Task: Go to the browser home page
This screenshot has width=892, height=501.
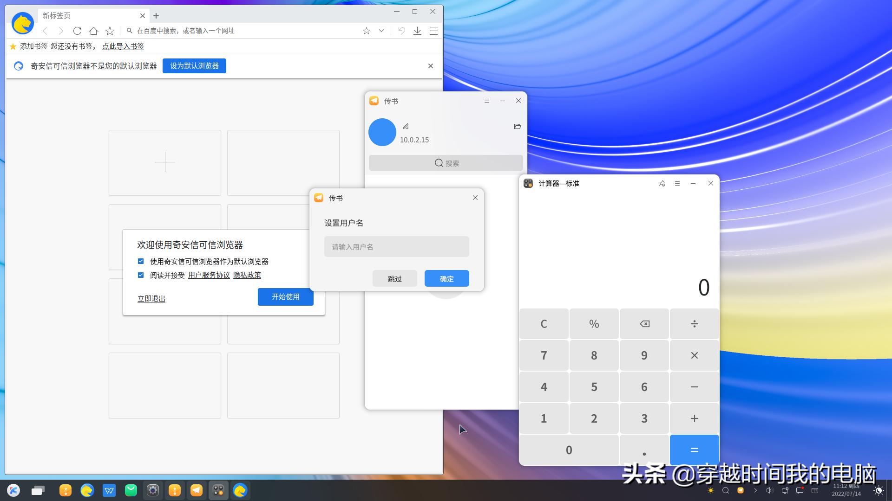Action: 93,31
